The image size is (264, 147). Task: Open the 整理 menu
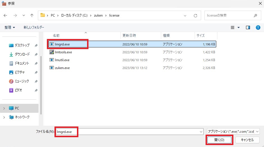tap(10, 27)
